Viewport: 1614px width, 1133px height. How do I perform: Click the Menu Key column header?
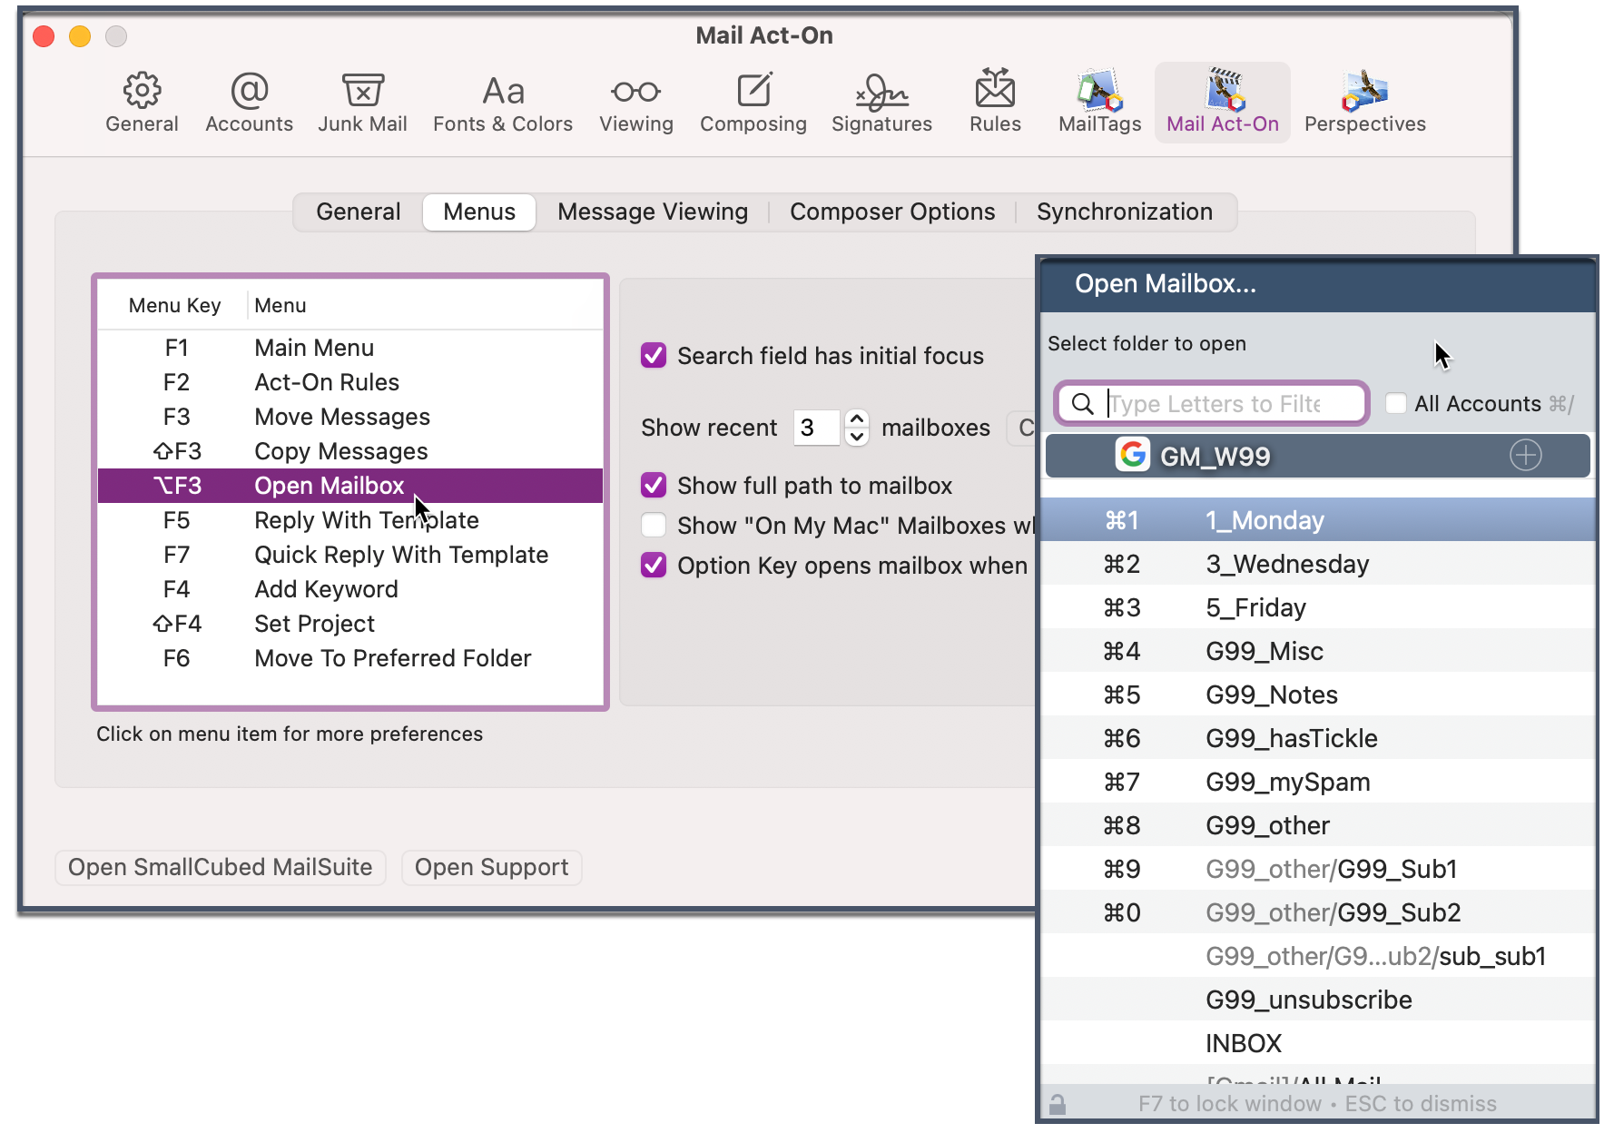174,305
